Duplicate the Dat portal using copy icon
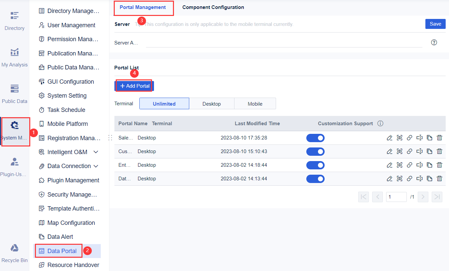This screenshot has width=449, height=271. tap(429, 178)
